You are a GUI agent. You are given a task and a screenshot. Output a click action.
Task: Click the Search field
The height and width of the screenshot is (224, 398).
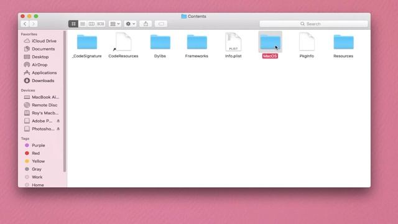click(x=313, y=24)
